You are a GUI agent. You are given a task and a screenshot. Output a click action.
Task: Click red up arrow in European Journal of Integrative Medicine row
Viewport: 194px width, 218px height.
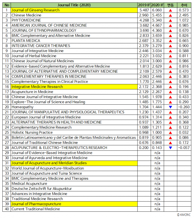tap(170, 118)
